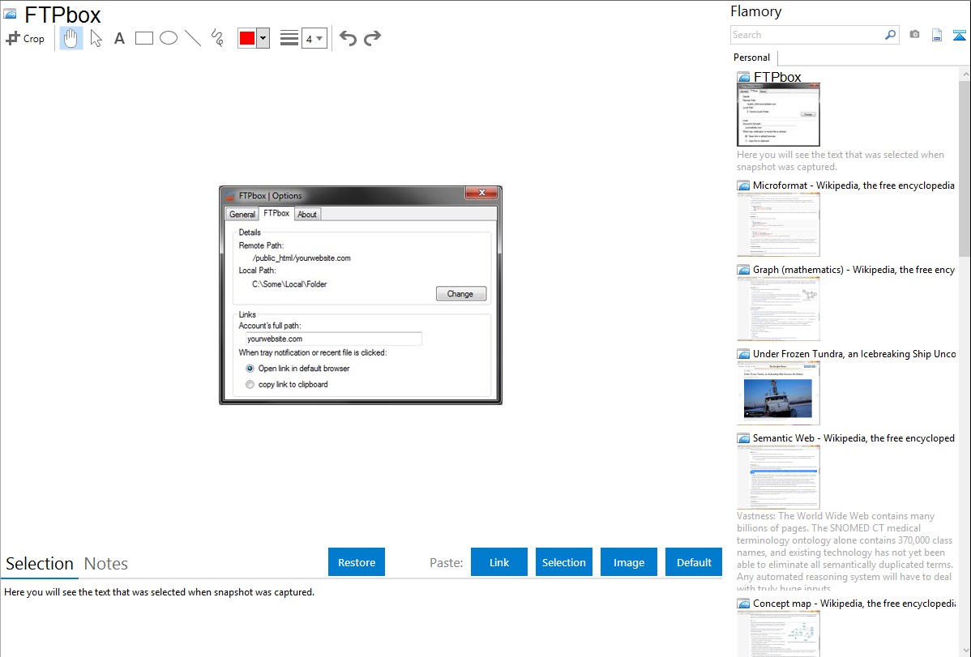Click the Paste Image button
The width and height of the screenshot is (971, 657).
click(x=628, y=562)
